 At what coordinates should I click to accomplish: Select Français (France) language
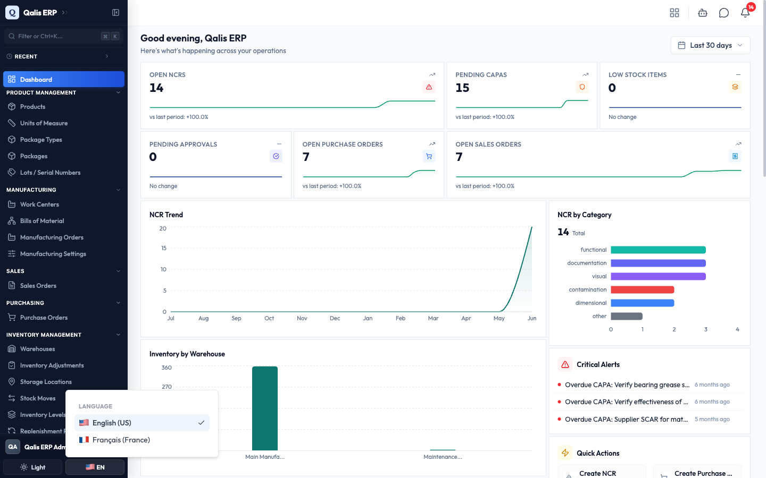click(x=142, y=440)
